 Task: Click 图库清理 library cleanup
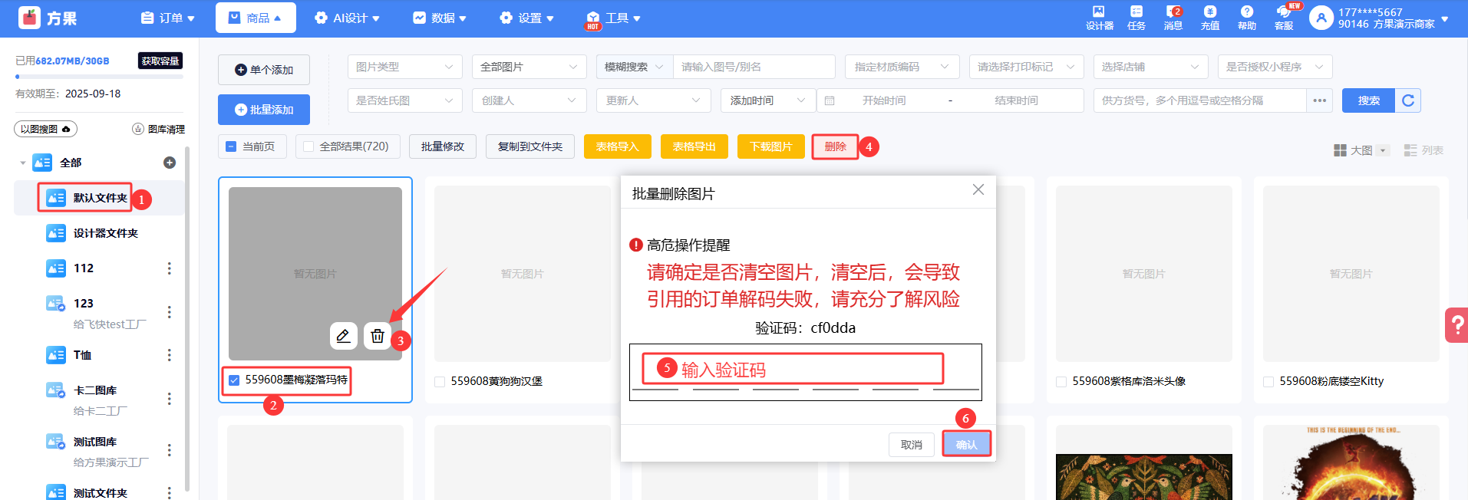point(159,129)
